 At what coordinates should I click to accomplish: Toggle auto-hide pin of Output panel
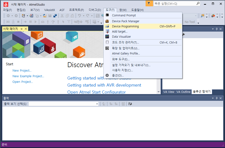pyautogui.click(x=217, y=98)
